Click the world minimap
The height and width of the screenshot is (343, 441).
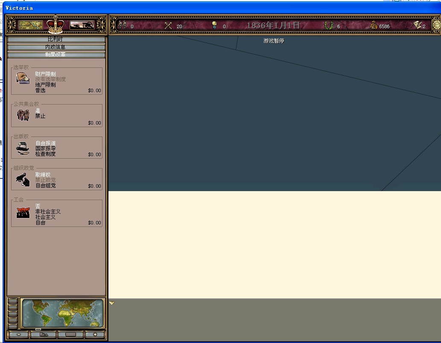[x=62, y=313]
